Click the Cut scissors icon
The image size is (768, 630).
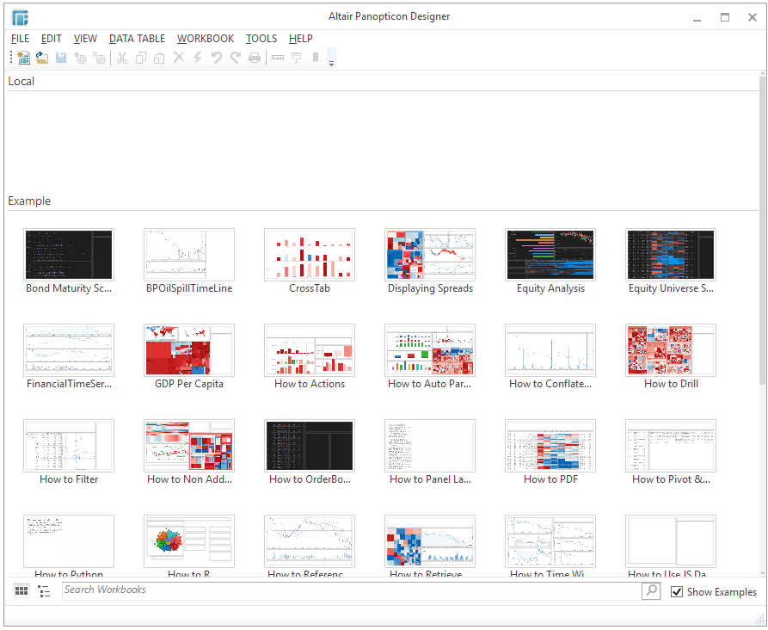[x=121, y=58]
